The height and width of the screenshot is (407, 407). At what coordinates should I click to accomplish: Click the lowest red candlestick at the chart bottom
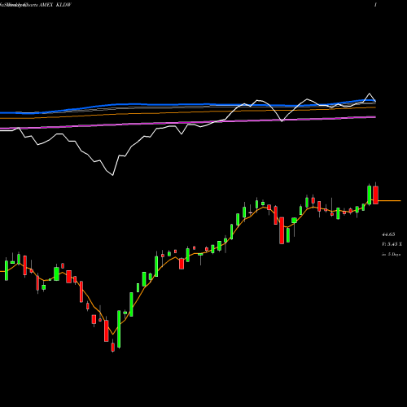click(113, 347)
